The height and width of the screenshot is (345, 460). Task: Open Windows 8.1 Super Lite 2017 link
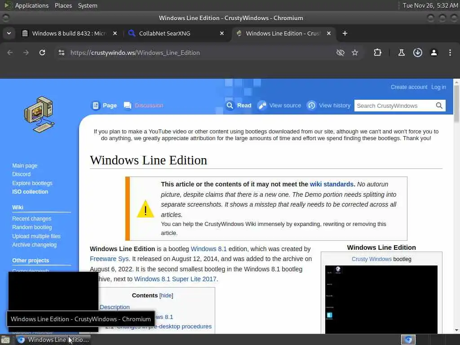click(x=175, y=279)
